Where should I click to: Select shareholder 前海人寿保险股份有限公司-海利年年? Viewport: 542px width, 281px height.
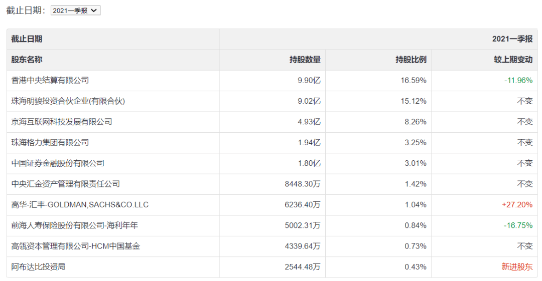75,225
